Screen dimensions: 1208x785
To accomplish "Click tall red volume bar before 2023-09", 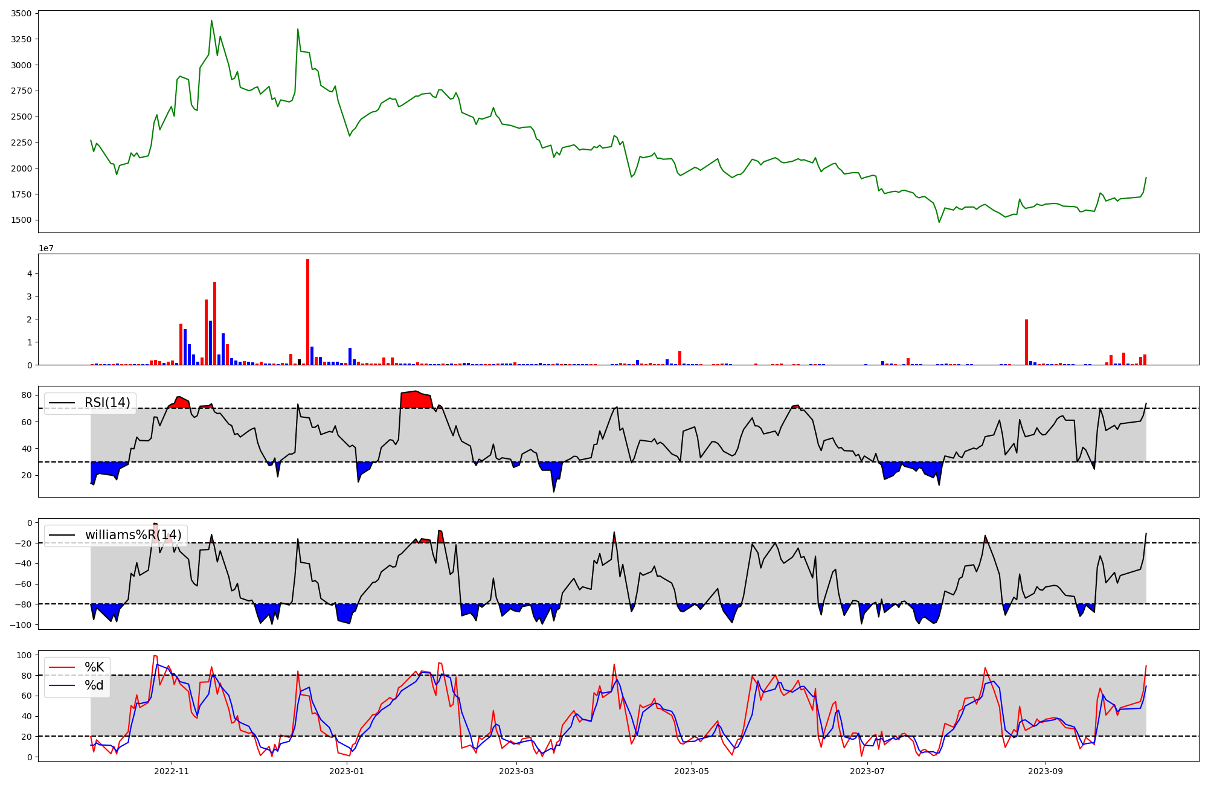I will (1026, 343).
